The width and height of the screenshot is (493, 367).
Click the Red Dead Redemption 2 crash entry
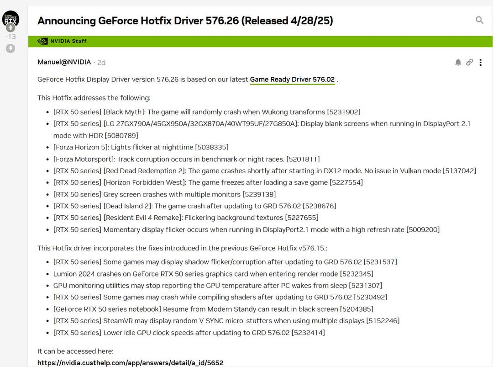coord(265,171)
